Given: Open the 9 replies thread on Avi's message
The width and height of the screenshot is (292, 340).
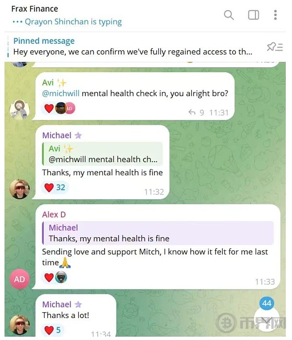Looking at the screenshot, I should coord(196,113).
